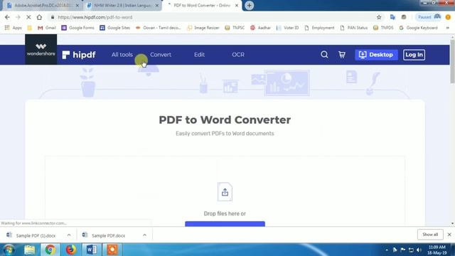Viewport: 455px width, 256px height.
Task: Open the Convert menu
Action: 161,55
